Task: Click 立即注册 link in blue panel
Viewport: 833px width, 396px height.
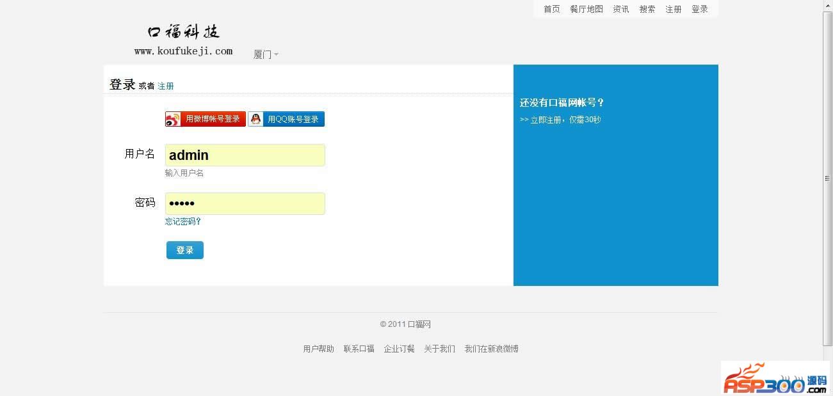Action: 560,120
